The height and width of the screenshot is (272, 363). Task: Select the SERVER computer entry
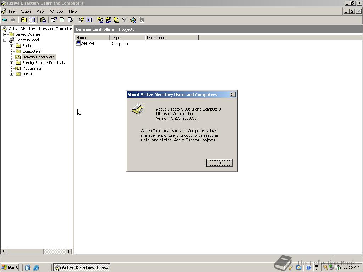[89, 44]
